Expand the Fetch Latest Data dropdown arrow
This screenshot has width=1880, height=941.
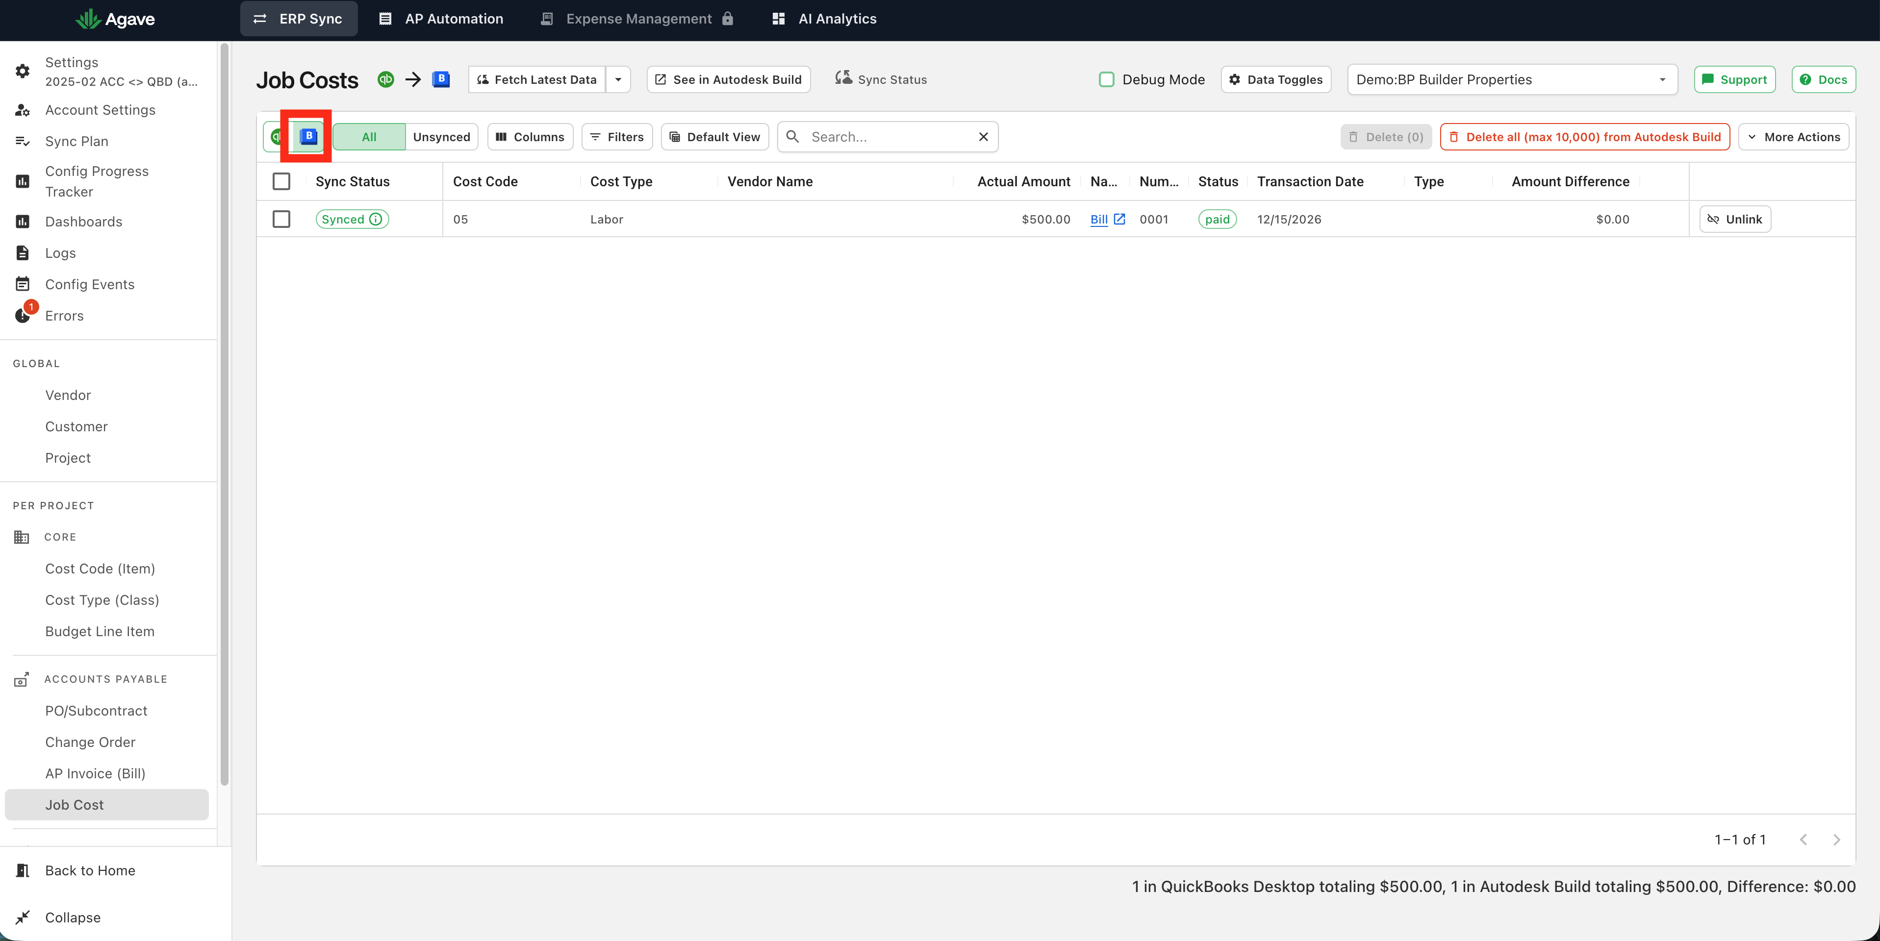(x=618, y=79)
